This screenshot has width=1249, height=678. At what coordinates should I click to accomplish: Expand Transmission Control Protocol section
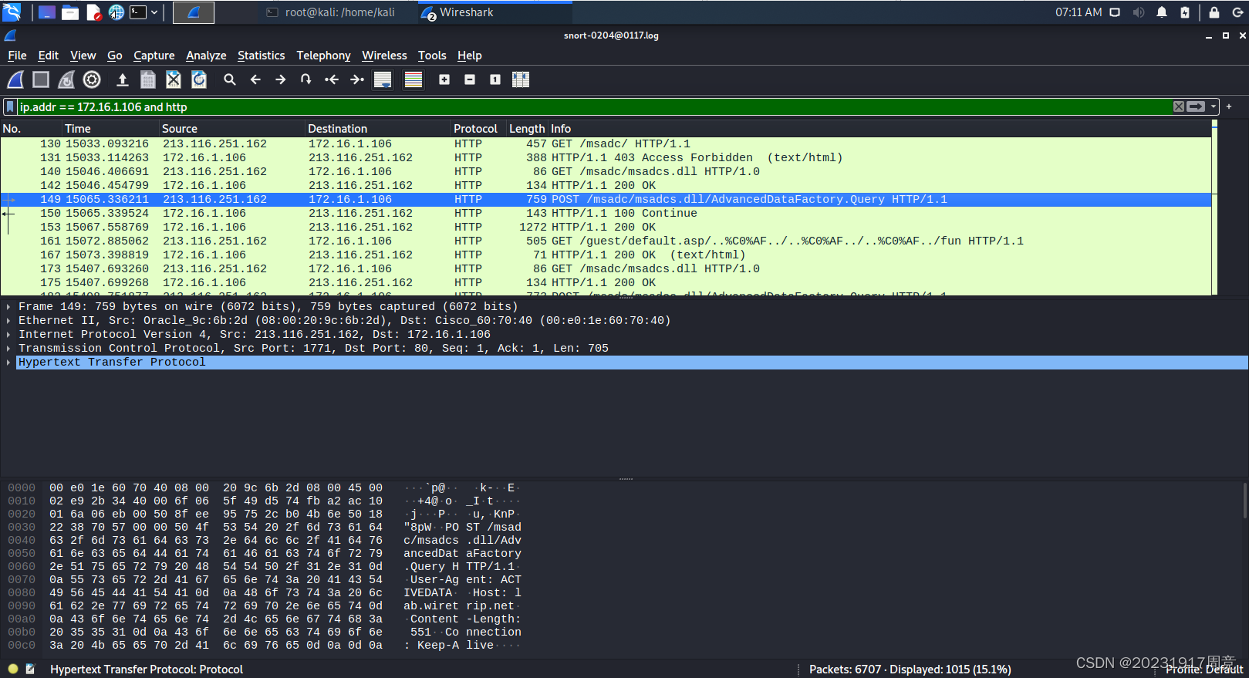8,348
